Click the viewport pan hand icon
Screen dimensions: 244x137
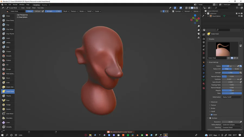point(198,30)
